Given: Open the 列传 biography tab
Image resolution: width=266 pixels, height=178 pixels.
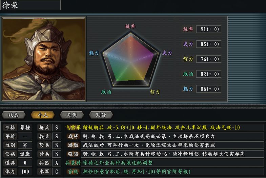Looking at the screenshot, I should point(101,115).
